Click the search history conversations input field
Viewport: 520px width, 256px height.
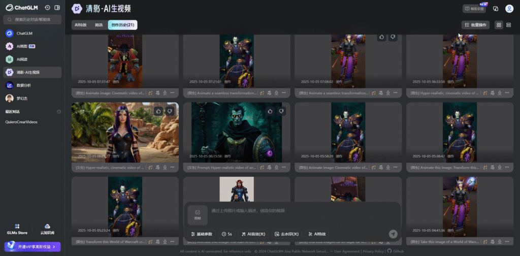pyautogui.click(x=32, y=19)
